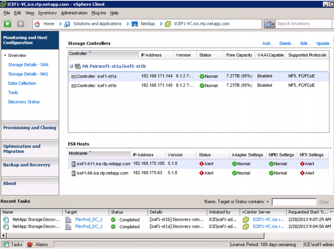Click the Update link for storage controllers
The width and height of the screenshot is (334, 251).
coord(323,43)
